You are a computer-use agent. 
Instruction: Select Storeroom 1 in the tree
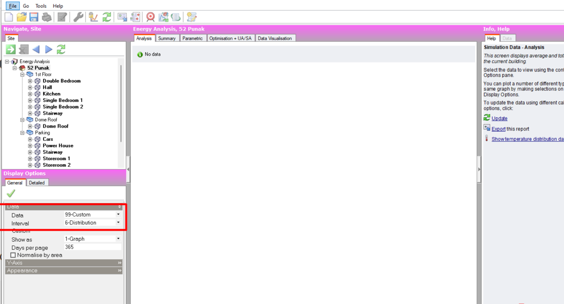[56, 158]
